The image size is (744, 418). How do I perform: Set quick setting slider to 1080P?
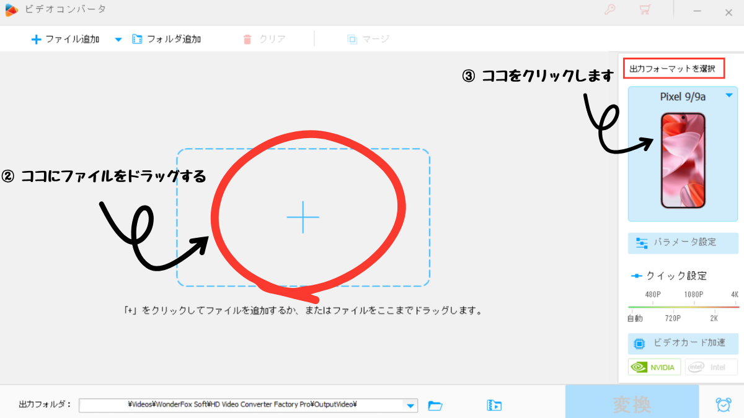pos(693,306)
